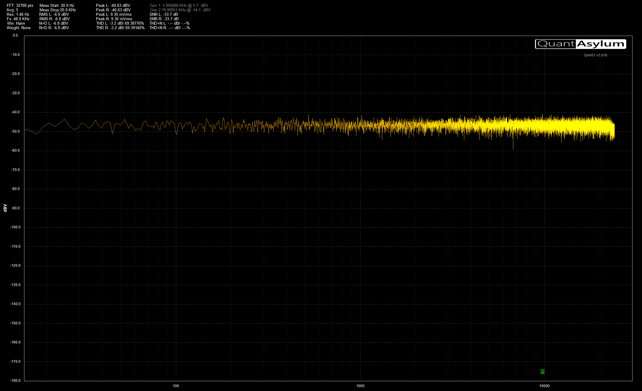The height and width of the screenshot is (391, 642).
Task: Click the '-100.0' Y-axis label
Action: pos(15,227)
